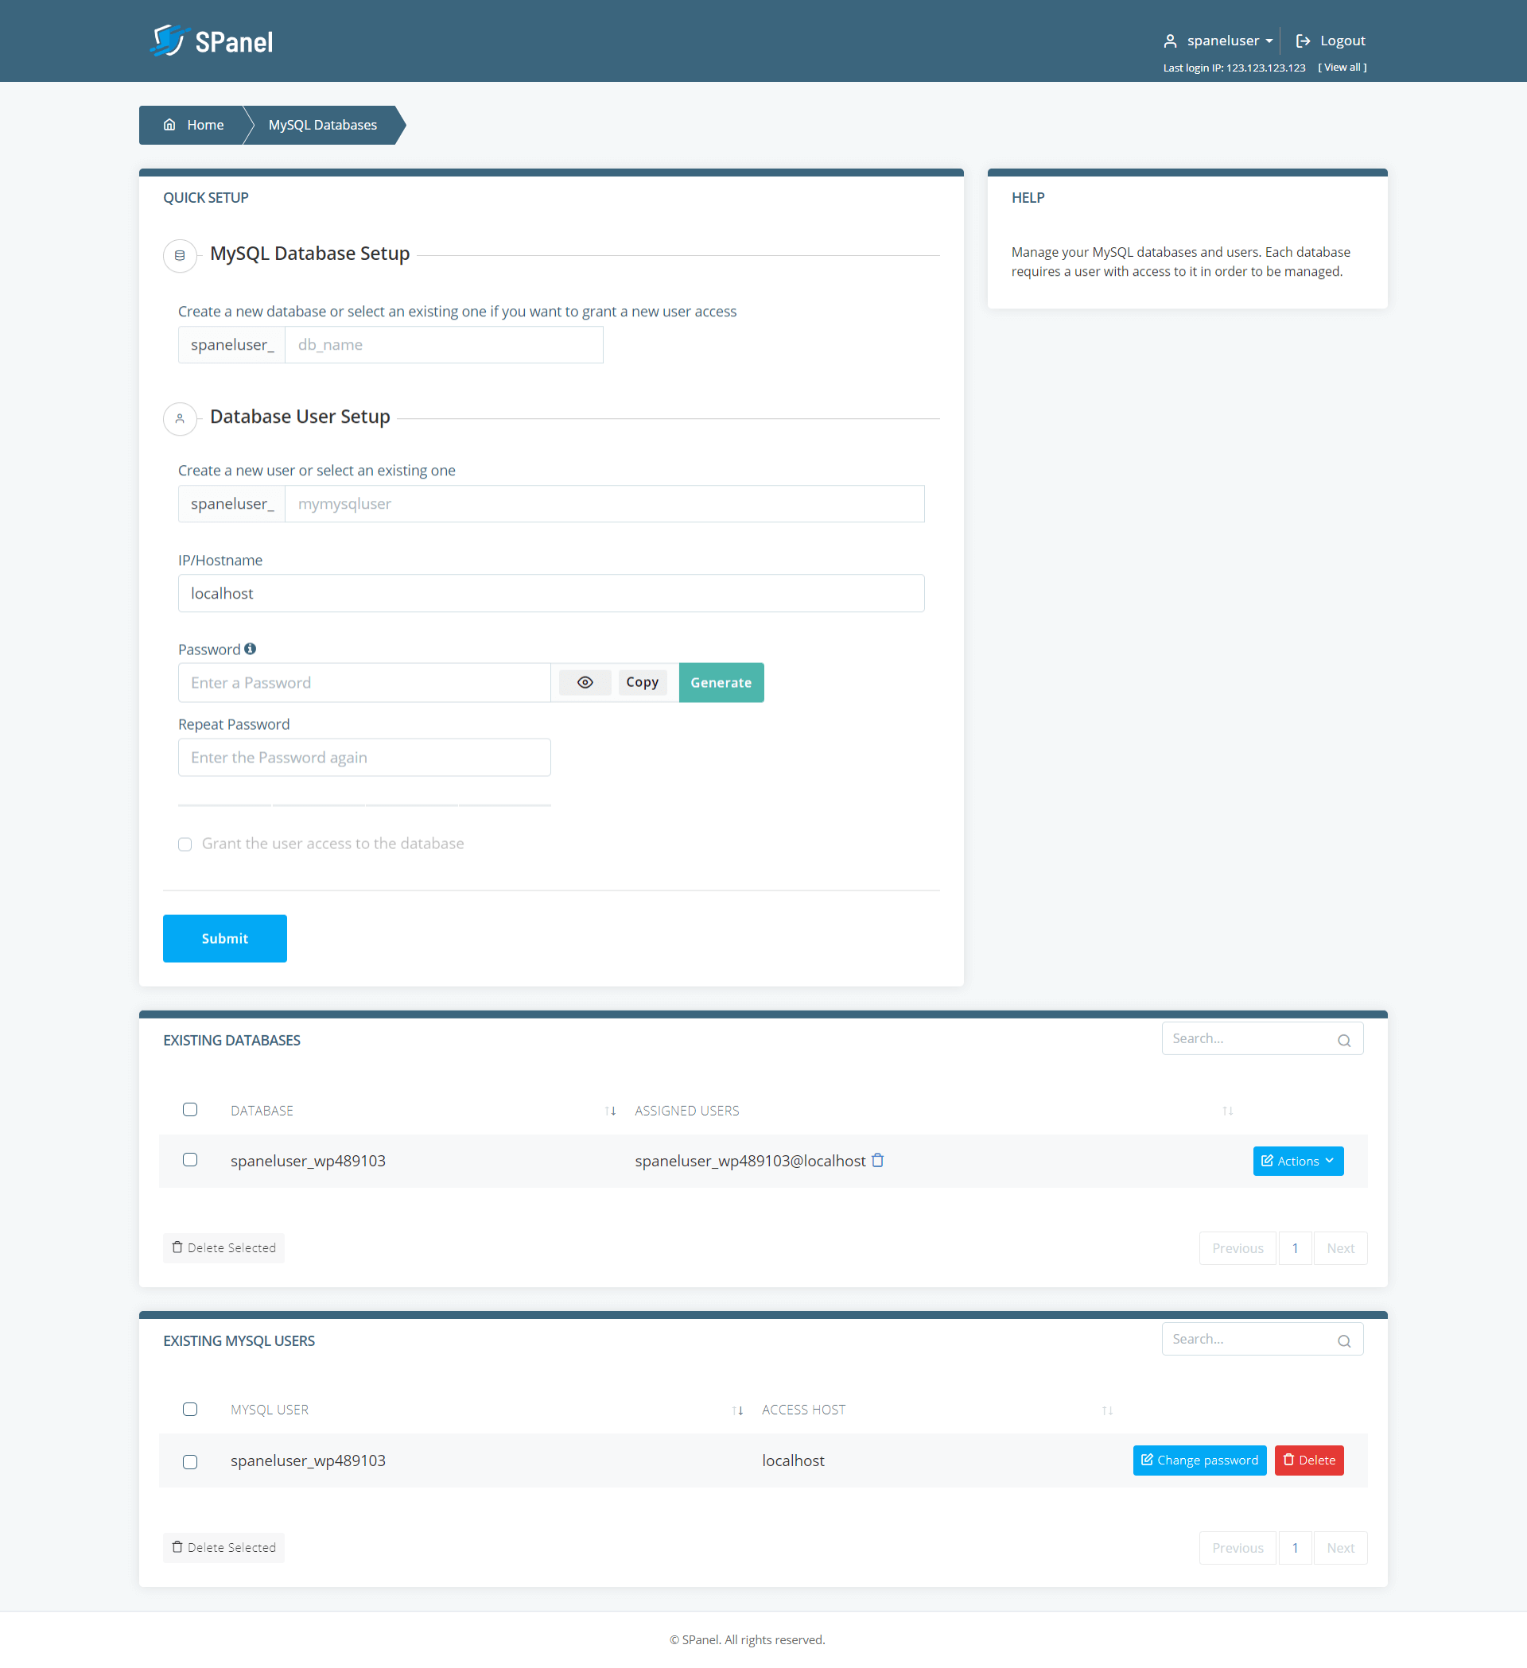Click the MySQL Database Setup icon
Viewport: 1527px width, 1668px height.
pos(180,256)
